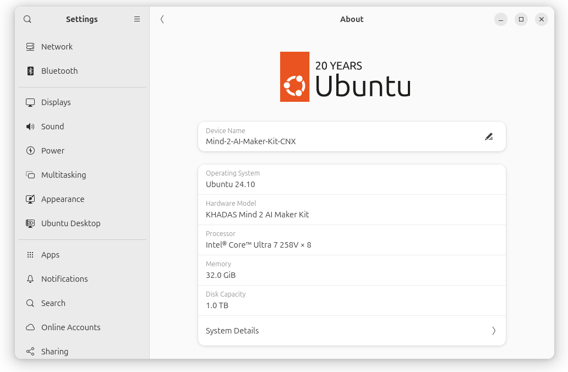Click the Device Name label
The image size is (568, 372).
(225, 131)
